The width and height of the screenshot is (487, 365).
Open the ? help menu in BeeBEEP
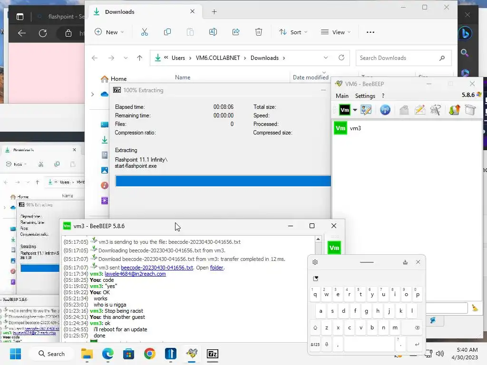point(383,96)
